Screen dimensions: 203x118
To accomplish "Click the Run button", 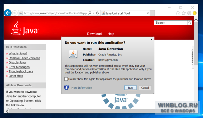I will (x=130, y=88).
